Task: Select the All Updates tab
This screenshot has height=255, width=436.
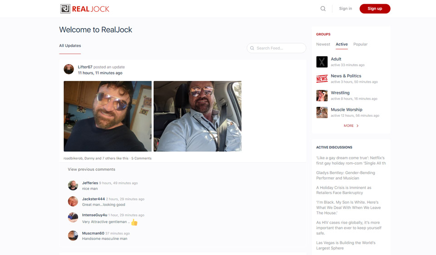Action: (70, 46)
